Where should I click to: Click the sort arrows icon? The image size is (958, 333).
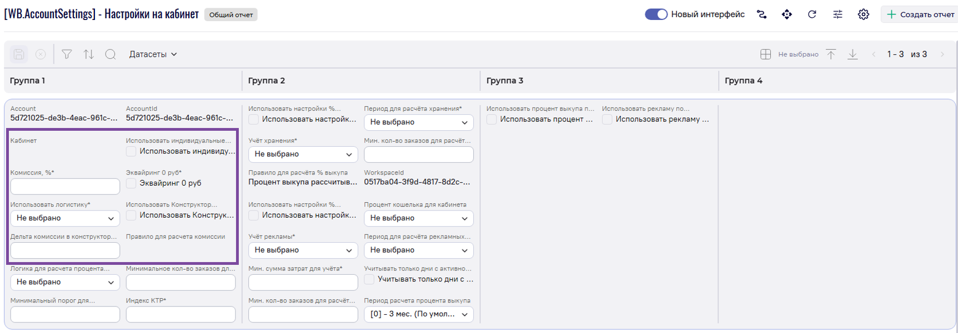click(x=89, y=54)
